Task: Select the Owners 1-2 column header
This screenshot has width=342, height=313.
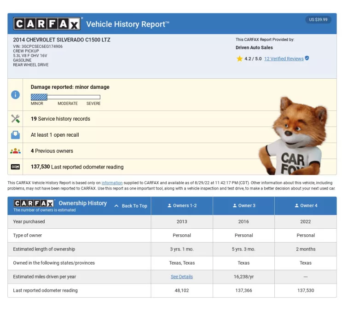Action: point(182,206)
